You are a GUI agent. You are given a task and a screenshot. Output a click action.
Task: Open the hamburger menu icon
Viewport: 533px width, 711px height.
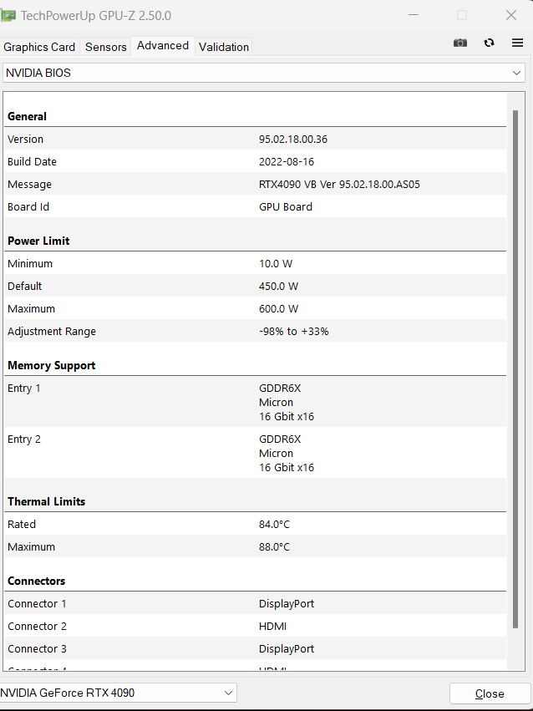coord(517,43)
